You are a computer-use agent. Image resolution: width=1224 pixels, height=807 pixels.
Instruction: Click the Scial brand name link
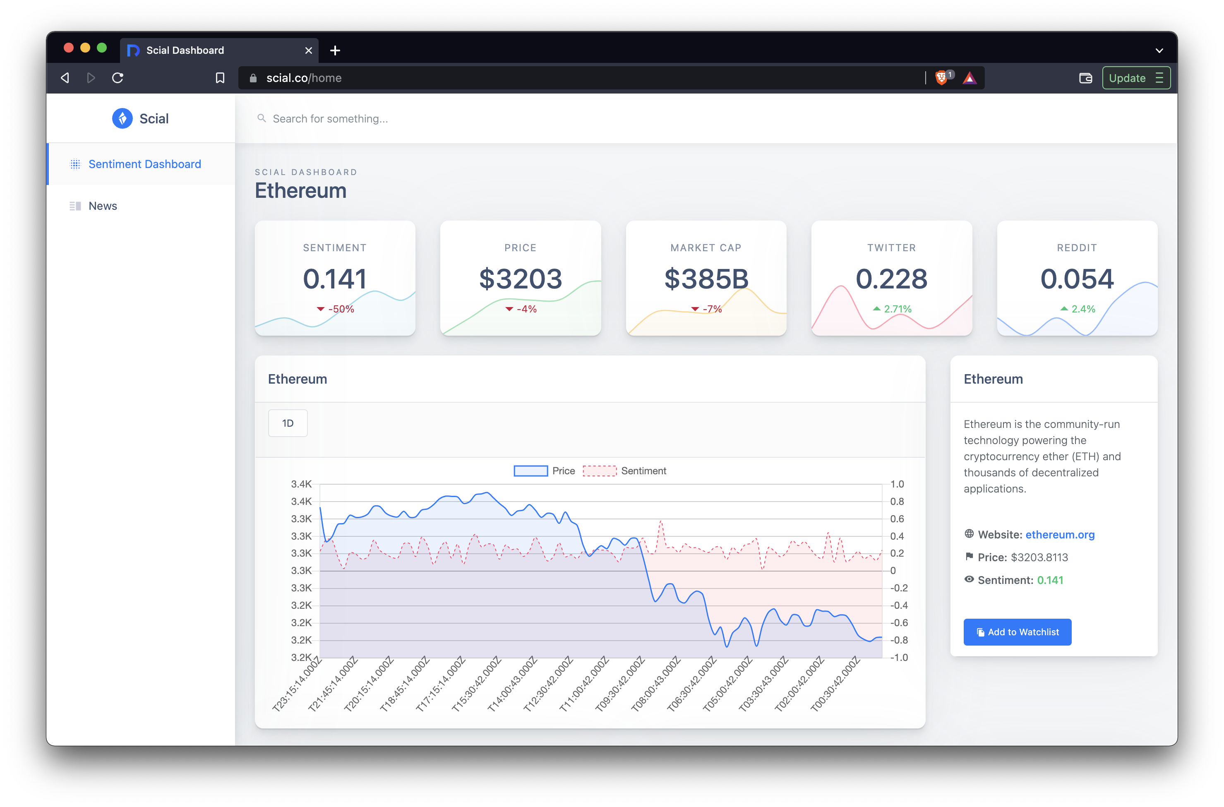(x=154, y=118)
